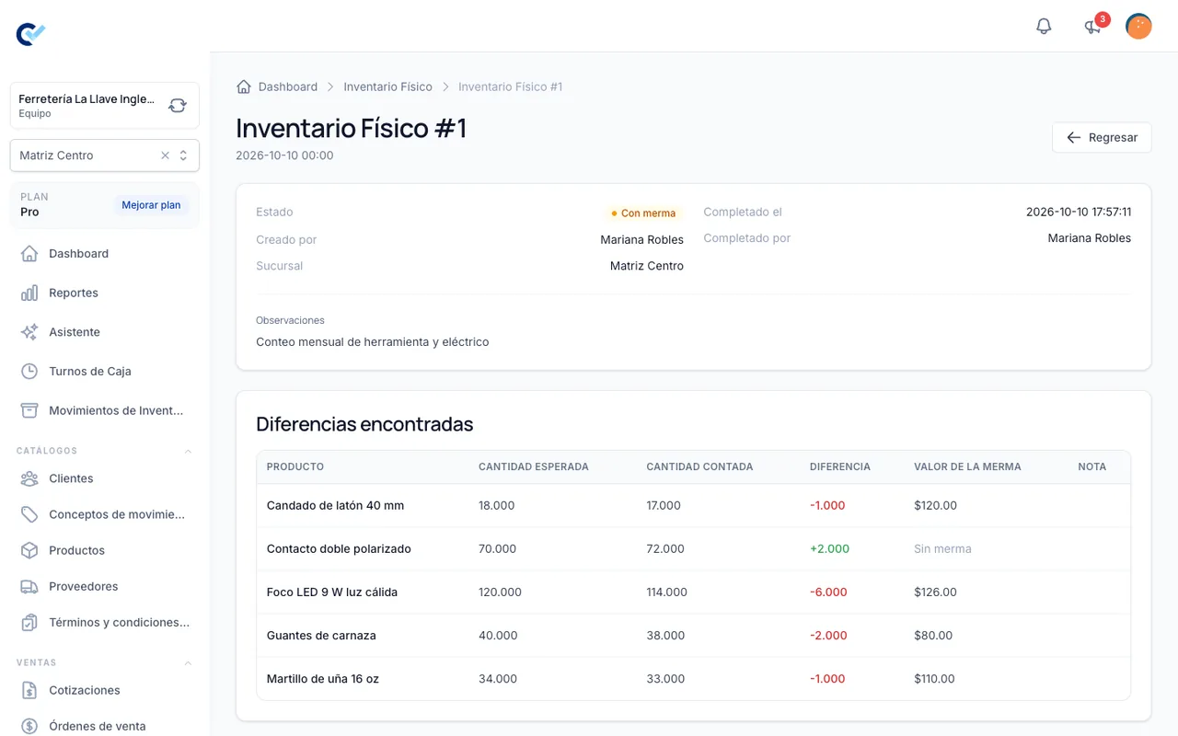This screenshot has width=1178, height=736.
Task: Click the Conceptos de movimiento tag icon
Action: click(x=29, y=514)
